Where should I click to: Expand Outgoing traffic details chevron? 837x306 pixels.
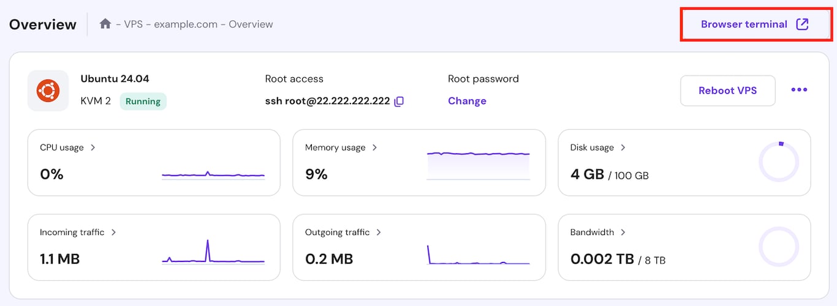[x=379, y=233]
